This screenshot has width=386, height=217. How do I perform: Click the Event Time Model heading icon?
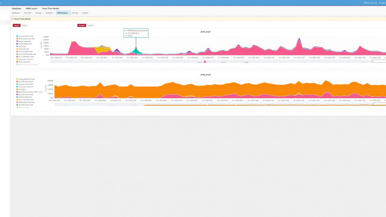[13, 19]
